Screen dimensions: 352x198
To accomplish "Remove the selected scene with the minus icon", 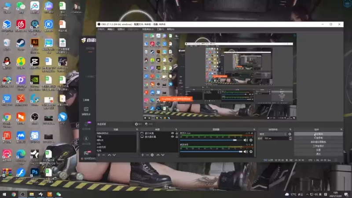I will click(x=103, y=155).
